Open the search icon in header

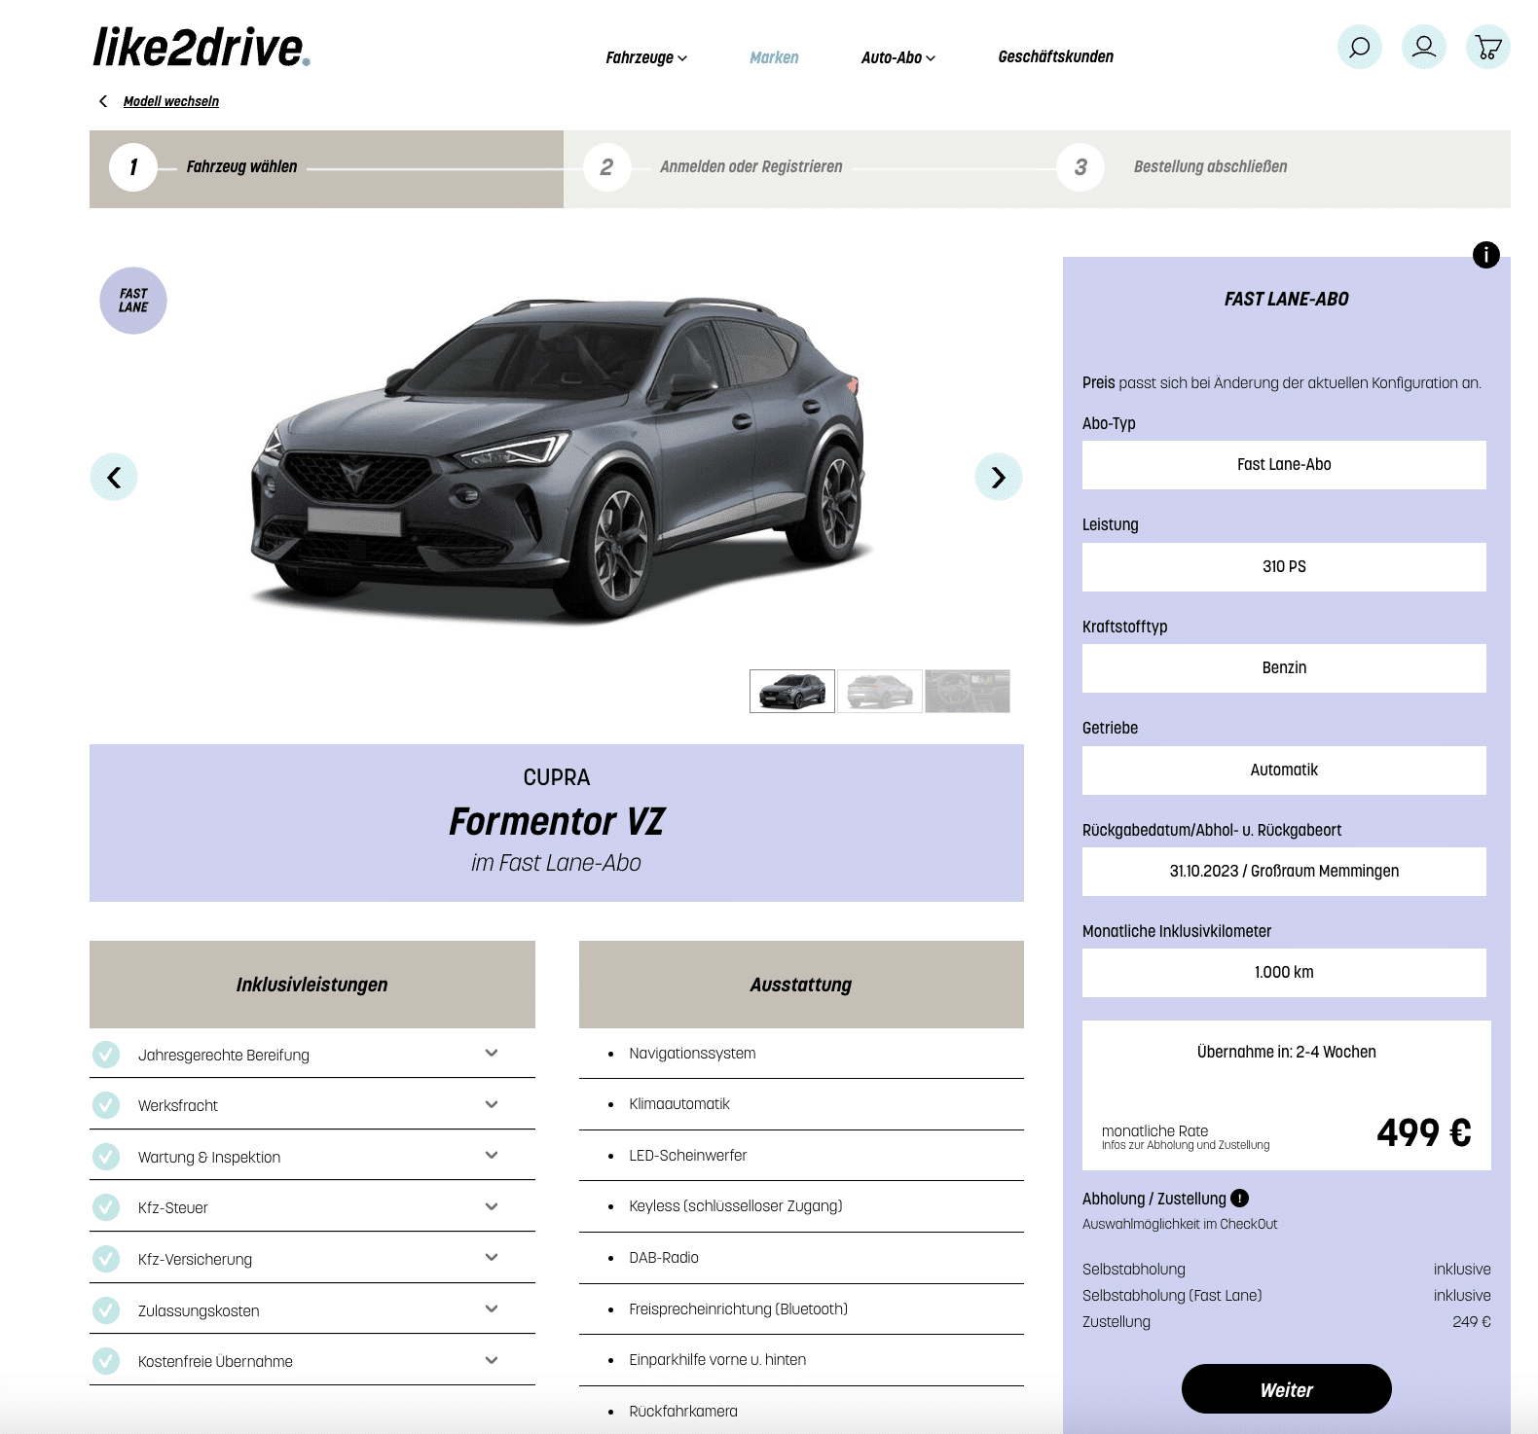1360,47
